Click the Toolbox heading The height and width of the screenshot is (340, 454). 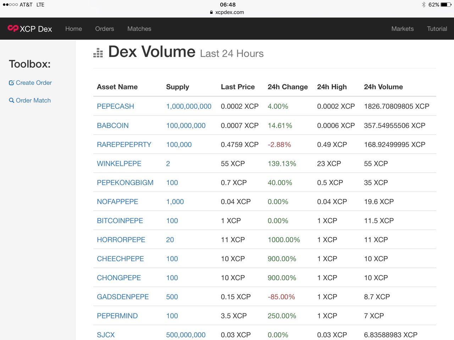pos(30,64)
